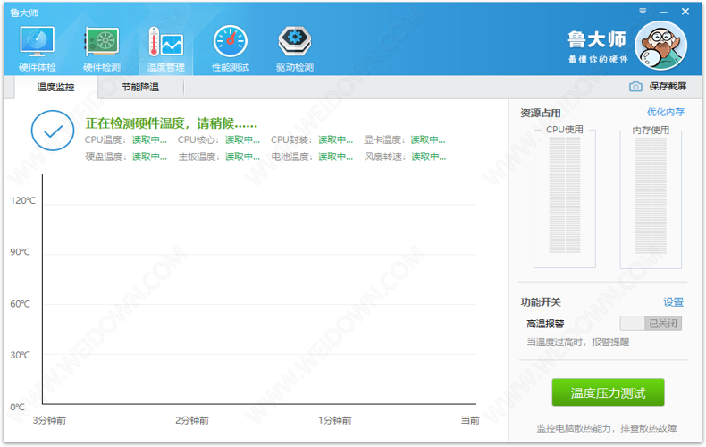Start the 温度压力测试 button
The height and width of the screenshot is (447, 706).
(x=609, y=392)
